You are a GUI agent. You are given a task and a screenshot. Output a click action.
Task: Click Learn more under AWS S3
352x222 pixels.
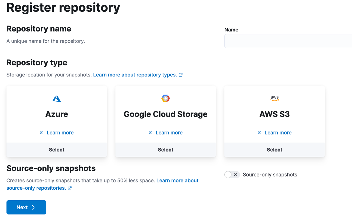pyautogui.click(x=278, y=133)
